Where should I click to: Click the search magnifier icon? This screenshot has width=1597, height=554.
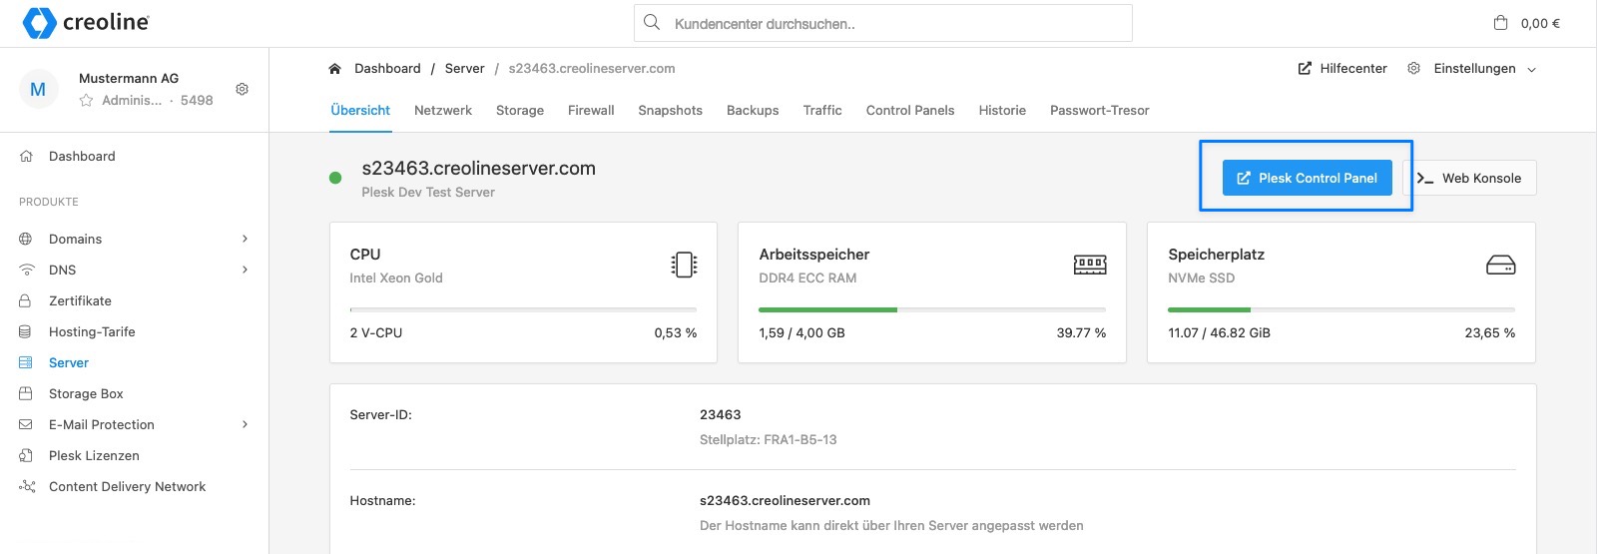(652, 22)
